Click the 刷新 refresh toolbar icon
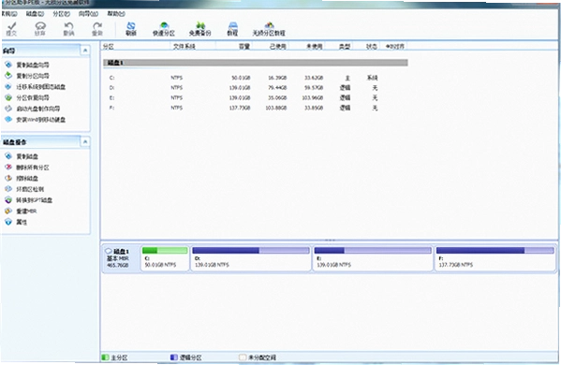561x365 pixels. (131, 29)
